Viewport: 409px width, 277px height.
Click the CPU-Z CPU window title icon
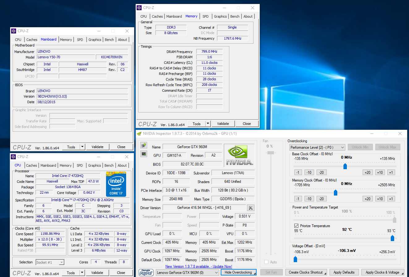pyautogui.click(x=14, y=157)
